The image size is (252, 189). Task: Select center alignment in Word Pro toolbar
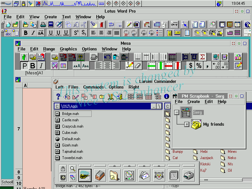pyautogui.click(x=101, y=33)
